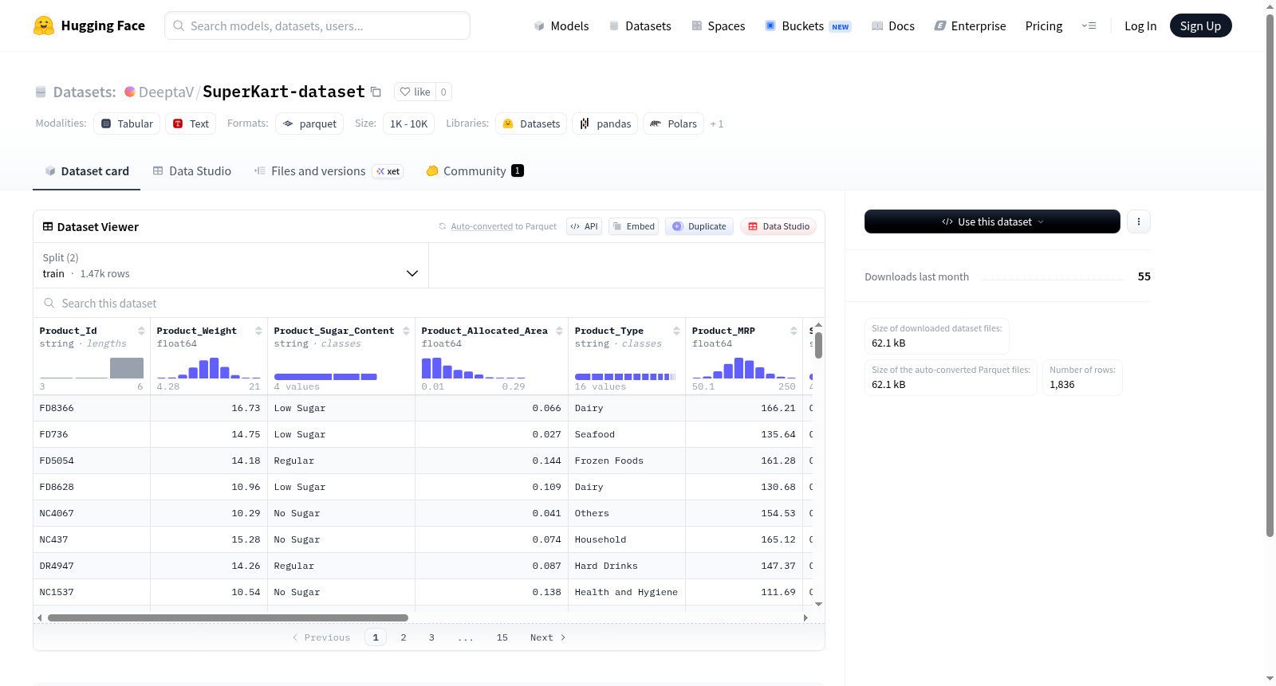Sort by Product_Type column sort icon
This screenshot has height=686, width=1276.
(x=676, y=331)
